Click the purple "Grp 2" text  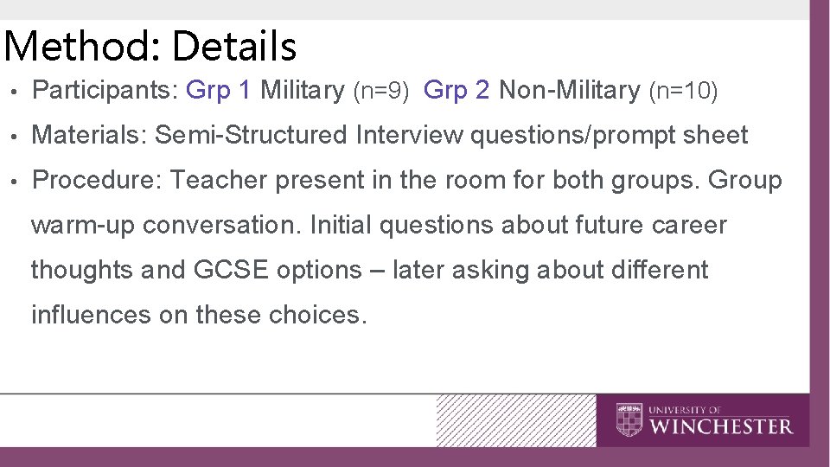click(x=457, y=90)
